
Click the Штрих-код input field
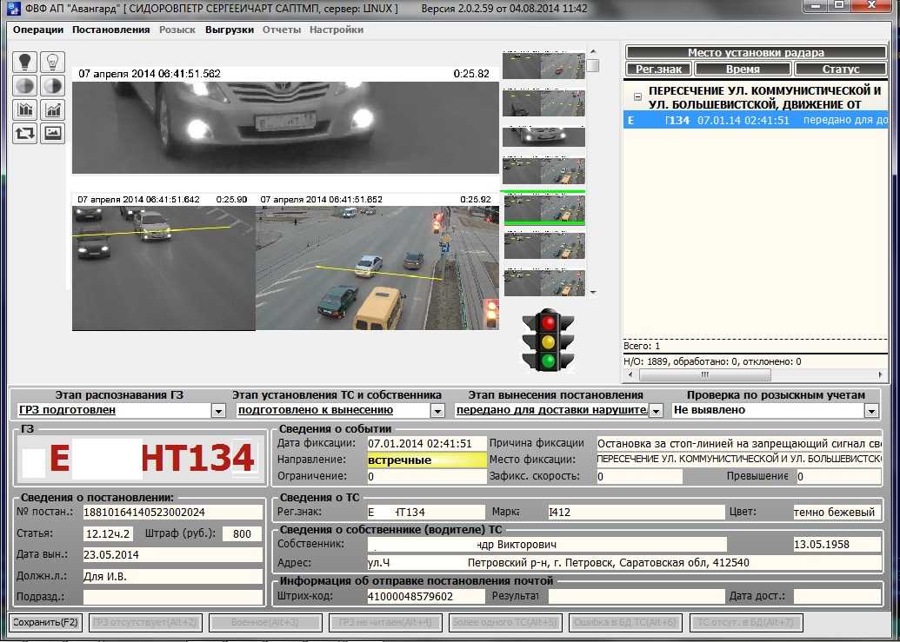pyautogui.click(x=426, y=596)
